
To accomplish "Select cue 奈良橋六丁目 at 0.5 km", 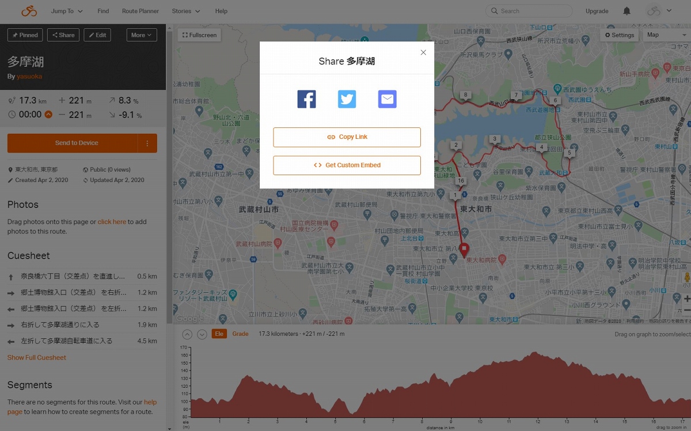I will pos(82,277).
